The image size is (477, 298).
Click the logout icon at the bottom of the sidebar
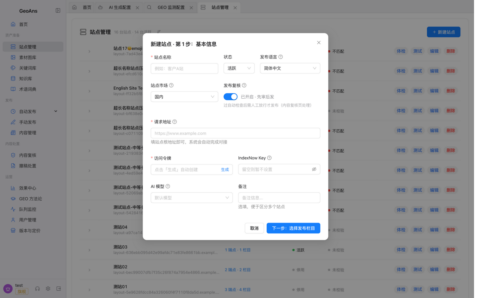tap(59, 289)
